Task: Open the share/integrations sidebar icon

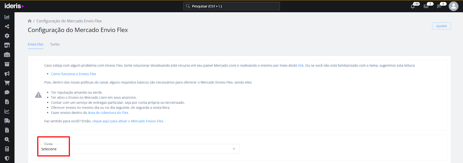Action: coord(7,26)
